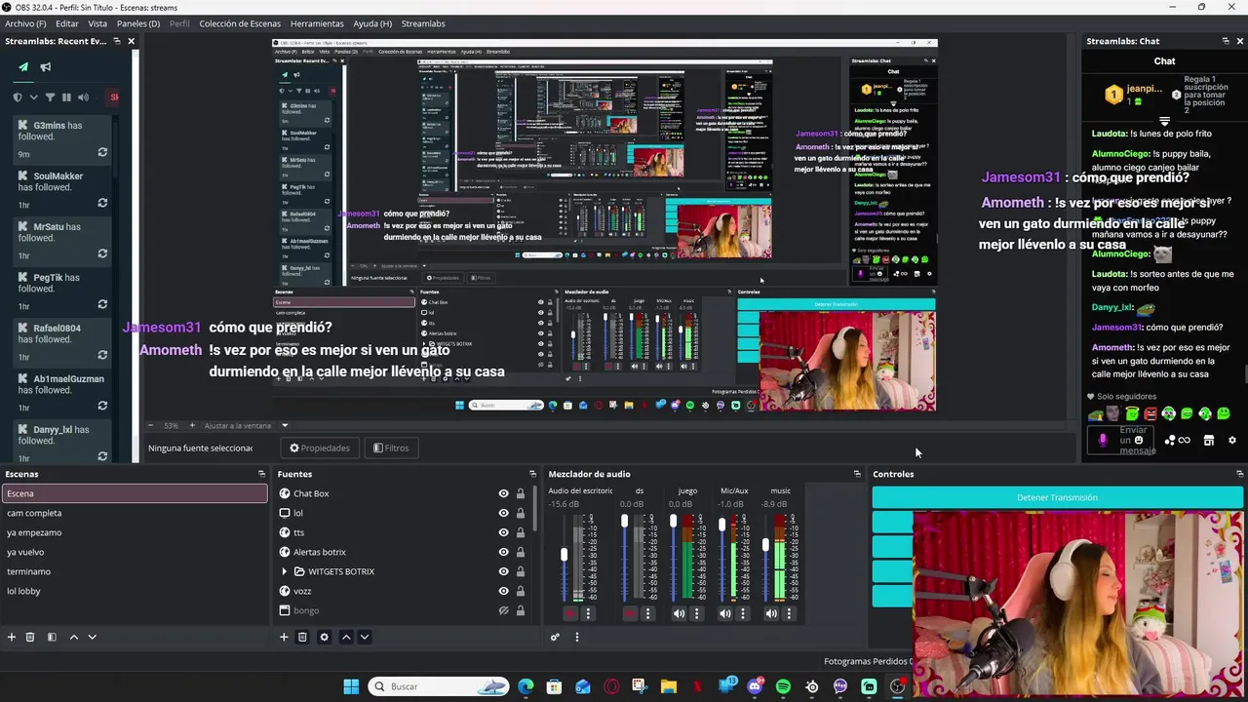
Task: Toggle visibility of lol source
Action: 503,513
